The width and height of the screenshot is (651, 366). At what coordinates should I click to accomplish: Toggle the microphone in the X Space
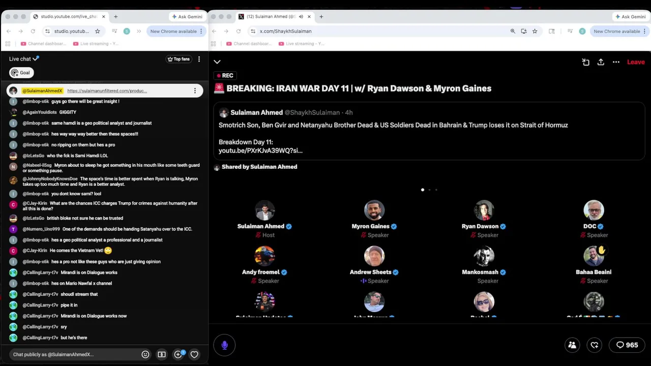point(224,345)
